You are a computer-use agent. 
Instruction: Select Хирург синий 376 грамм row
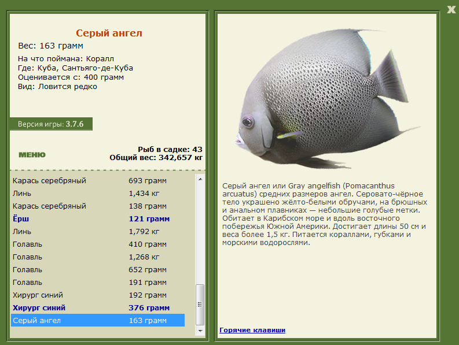(98, 308)
